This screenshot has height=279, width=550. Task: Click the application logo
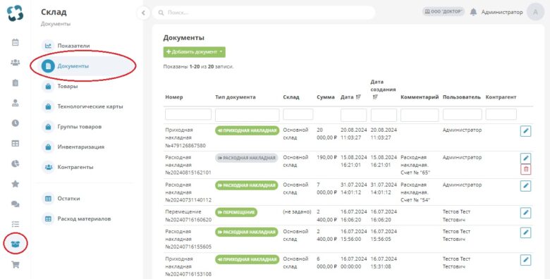click(x=15, y=13)
